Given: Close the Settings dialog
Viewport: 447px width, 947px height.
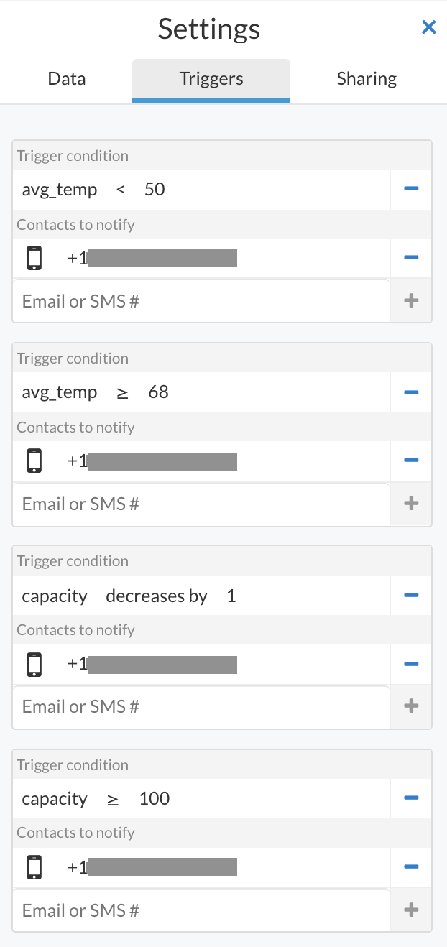Looking at the screenshot, I should point(429,27).
